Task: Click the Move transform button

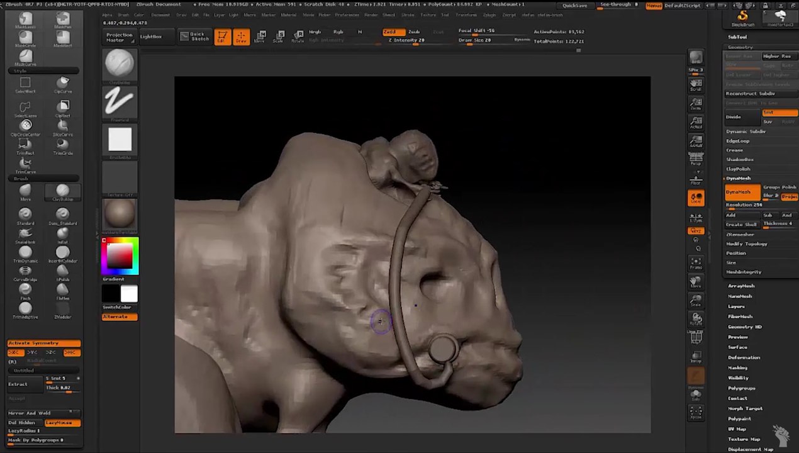Action: click(260, 36)
